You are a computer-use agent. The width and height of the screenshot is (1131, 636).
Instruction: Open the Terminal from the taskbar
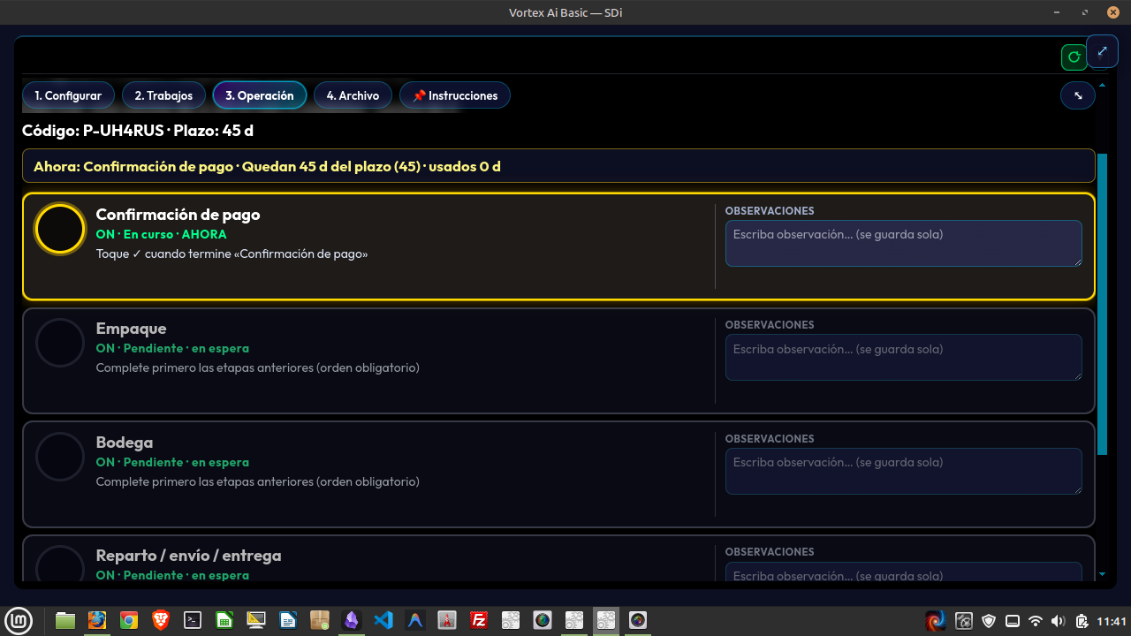[193, 620]
